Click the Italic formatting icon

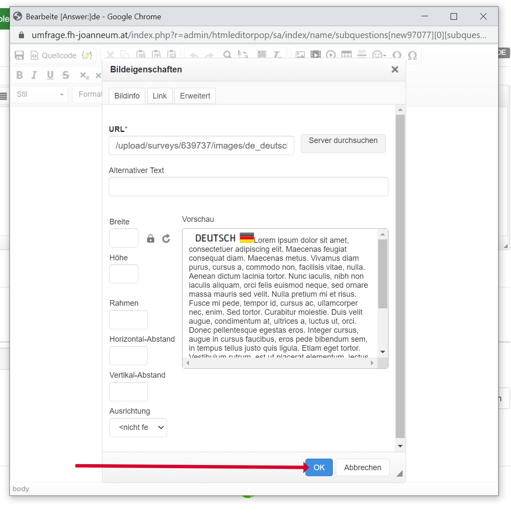click(x=34, y=75)
